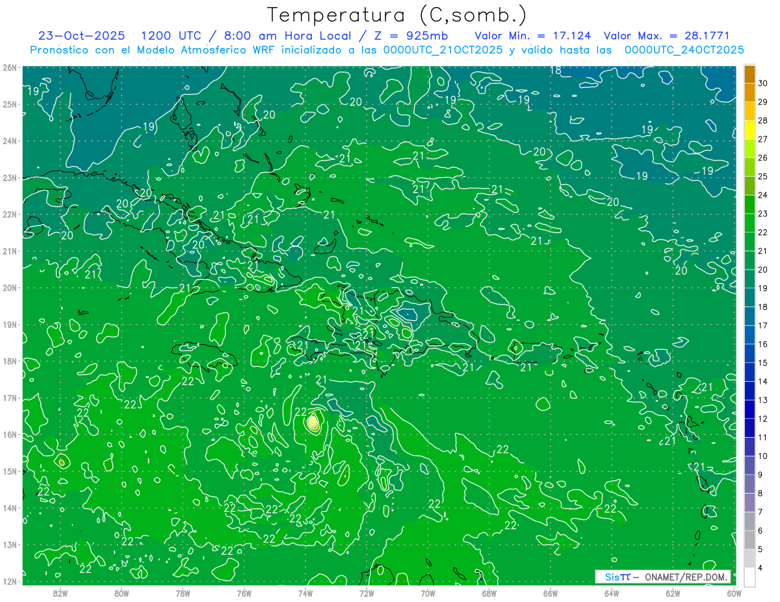This screenshot has height=602, width=780.
Task: Click the "80W" longitude axis label
Action: (122, 593)
